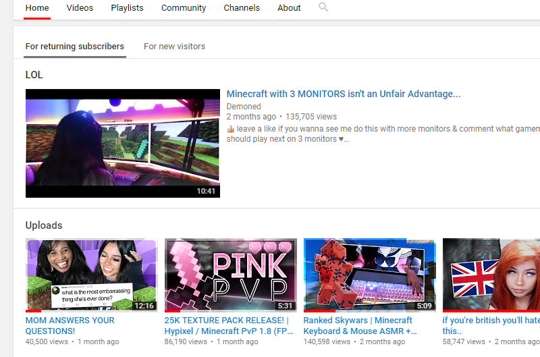Image resolution: width=540 pixels, height=357 pixels.
Task: Open Minecraft with 3 MONITORS title link
Action: point(344,94)
